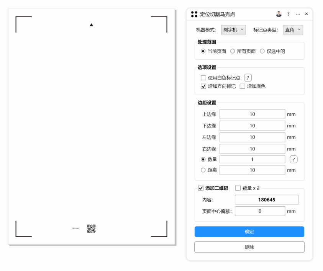This screenshot has height=271, width=323.
Task: Select 距离 radio button
Action: tap(203, 170)
